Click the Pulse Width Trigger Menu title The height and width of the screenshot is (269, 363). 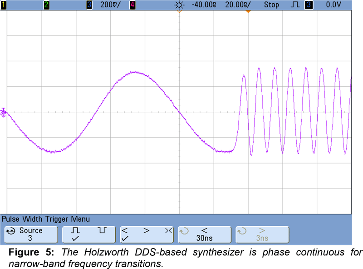46,219
